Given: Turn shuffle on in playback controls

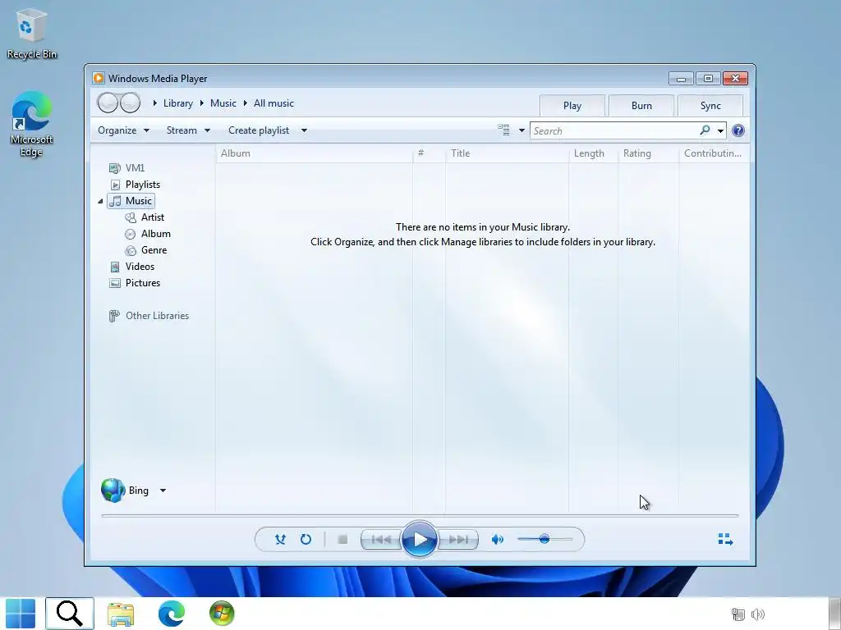Looking at the screenshot, I should tap(280, 540).
